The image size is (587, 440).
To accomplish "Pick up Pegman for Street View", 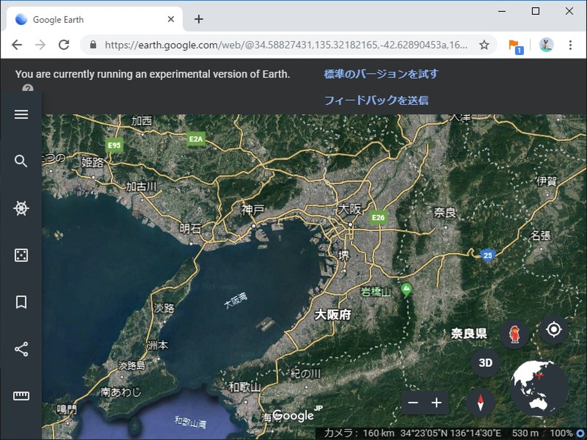I will pos(514,335).
